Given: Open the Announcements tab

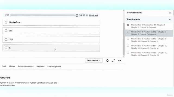Looking at the screenshot, I should coord(26,67).
